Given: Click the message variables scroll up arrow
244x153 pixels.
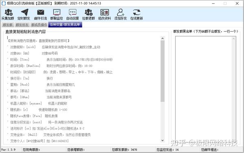Looking at the screenshot, I should (162, 38).
